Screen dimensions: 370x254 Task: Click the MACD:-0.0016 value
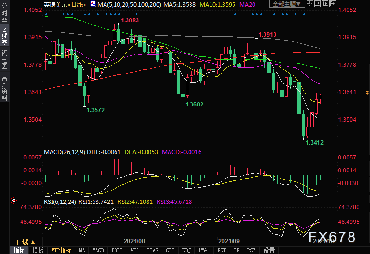[x=182, y=152]
